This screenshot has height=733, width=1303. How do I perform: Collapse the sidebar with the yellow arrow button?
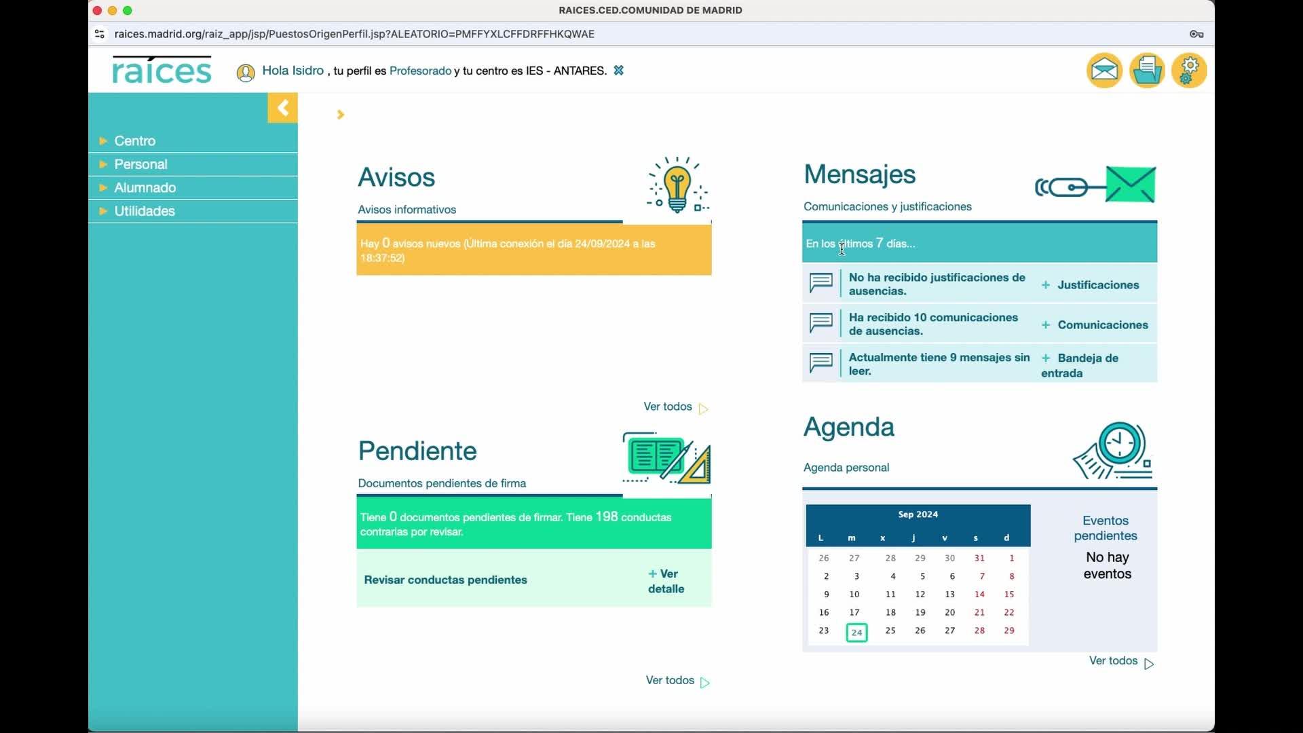(x=282, y=108)
